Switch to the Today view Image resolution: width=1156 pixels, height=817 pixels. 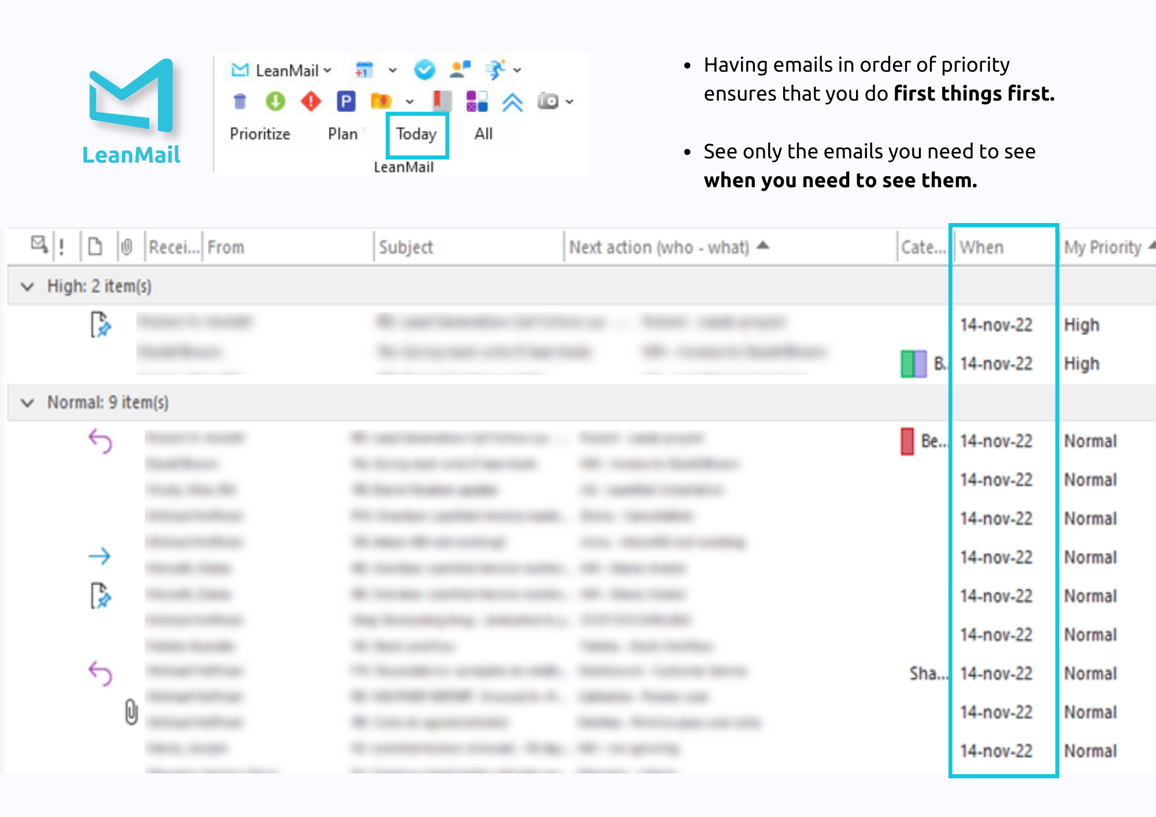tap(417, 133)
